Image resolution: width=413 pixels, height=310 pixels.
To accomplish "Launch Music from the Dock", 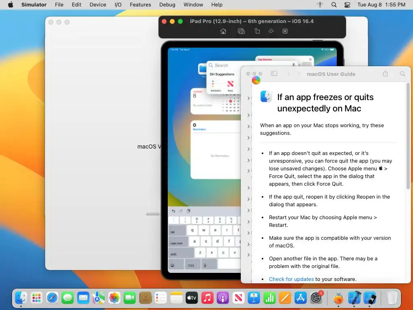I will coord(207,298).
